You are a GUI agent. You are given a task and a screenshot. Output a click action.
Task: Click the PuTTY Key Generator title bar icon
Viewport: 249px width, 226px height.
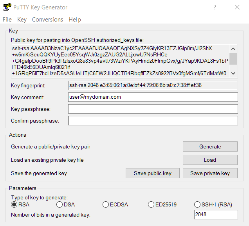coord(7,7)
